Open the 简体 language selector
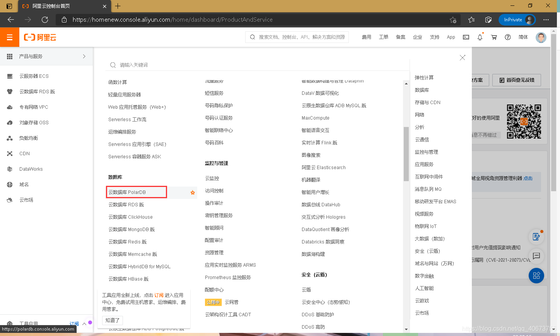 pyautogui.click(x=523, y=37)
